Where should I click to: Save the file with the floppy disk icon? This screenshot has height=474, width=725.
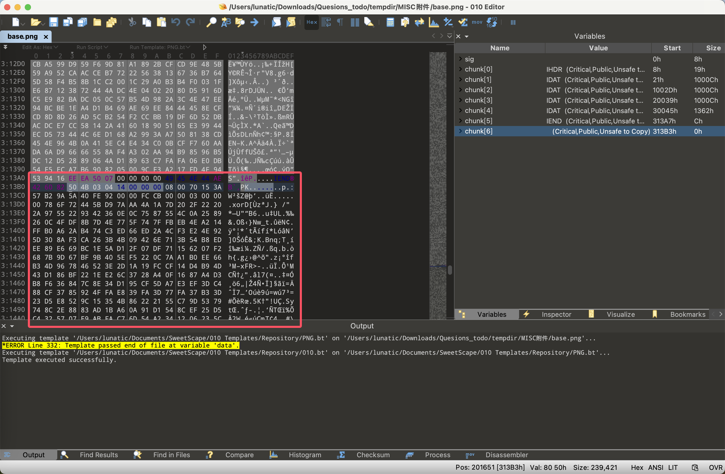pos(54,22)
